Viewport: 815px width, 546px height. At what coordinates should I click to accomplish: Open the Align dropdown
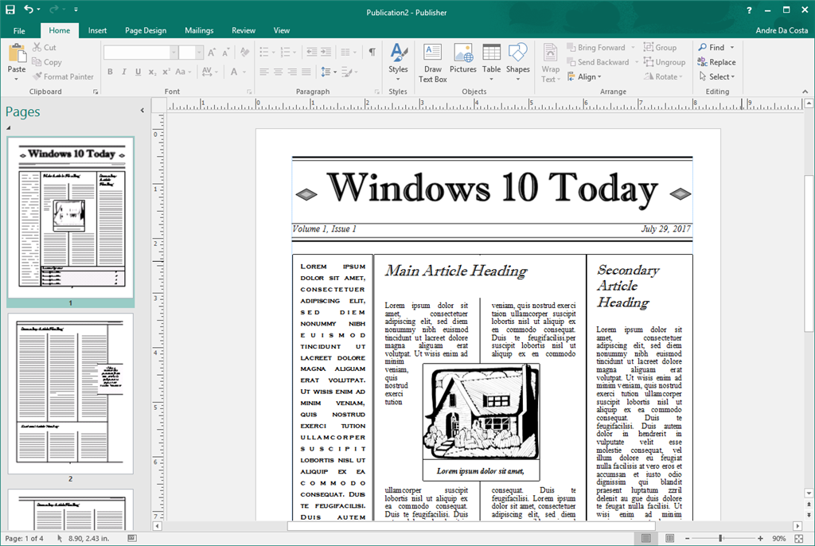point(588,77)
